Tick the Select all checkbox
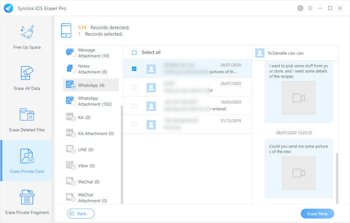Screen dimensions: 350x223 (134, 52)
